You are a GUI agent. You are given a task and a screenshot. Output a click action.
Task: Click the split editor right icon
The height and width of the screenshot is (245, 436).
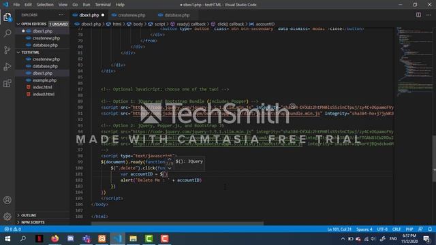click(x=418, y=15)
